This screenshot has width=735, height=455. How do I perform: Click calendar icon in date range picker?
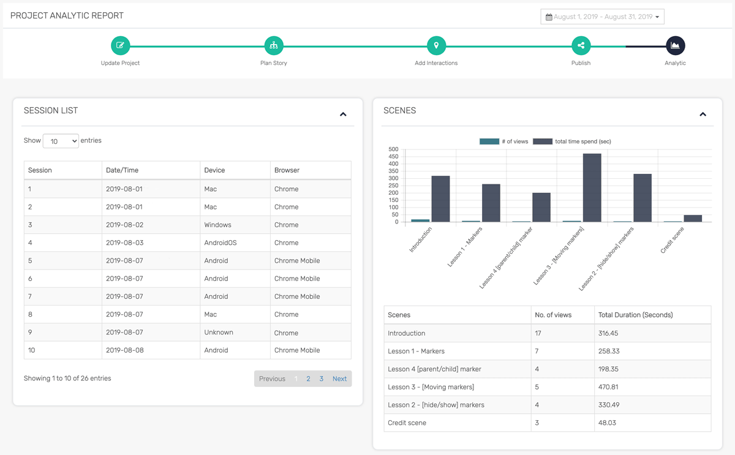[x=549, y=17]
